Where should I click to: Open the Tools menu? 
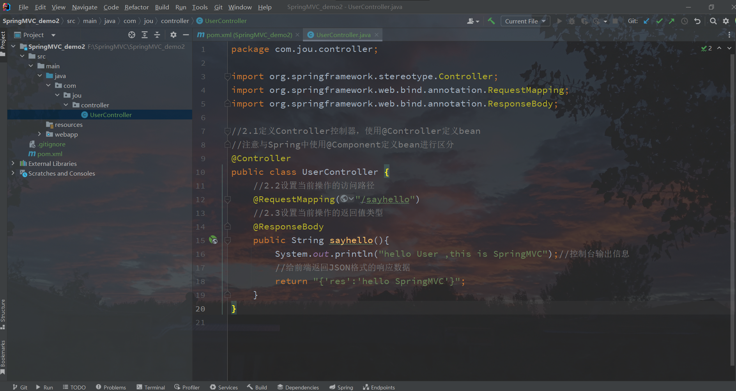(200, 7)
